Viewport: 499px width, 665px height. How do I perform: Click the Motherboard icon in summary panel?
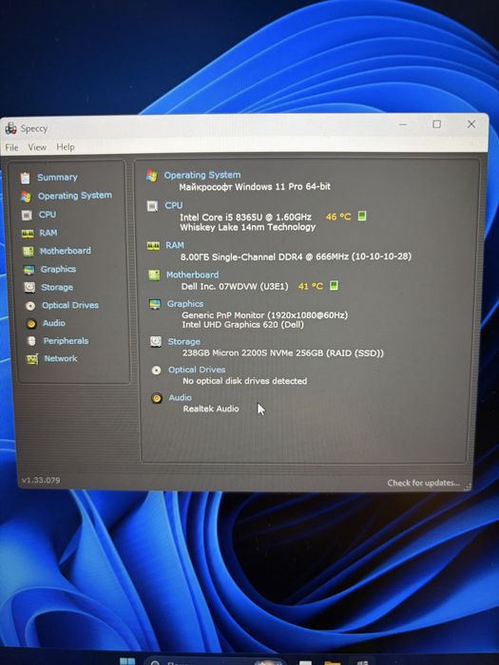tap(154, 275)
